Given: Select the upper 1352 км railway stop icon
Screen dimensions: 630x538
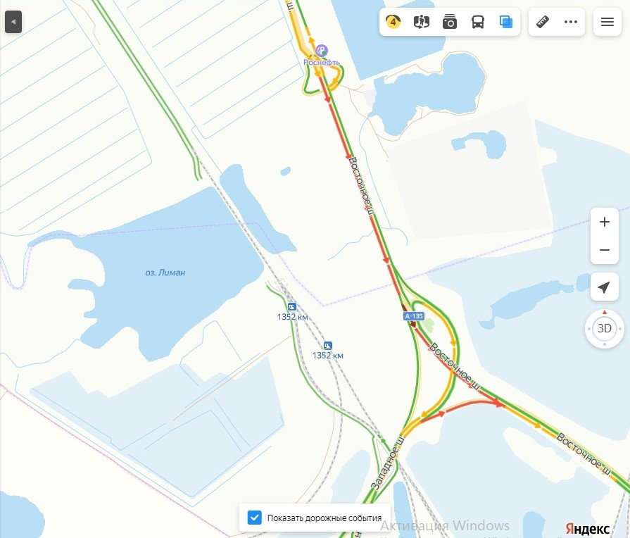Looking at the screenshot, I should click(x=292, y=307).
